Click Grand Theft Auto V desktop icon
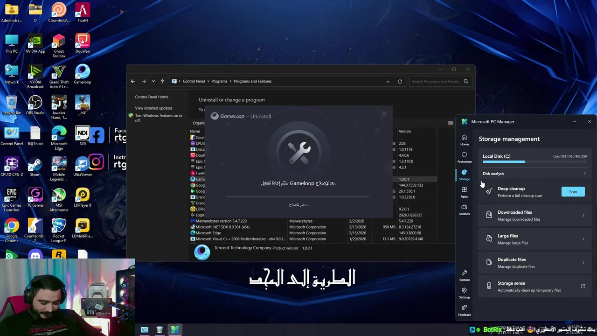The width and height of the screenshot is (597, 336). click(59, 77)
